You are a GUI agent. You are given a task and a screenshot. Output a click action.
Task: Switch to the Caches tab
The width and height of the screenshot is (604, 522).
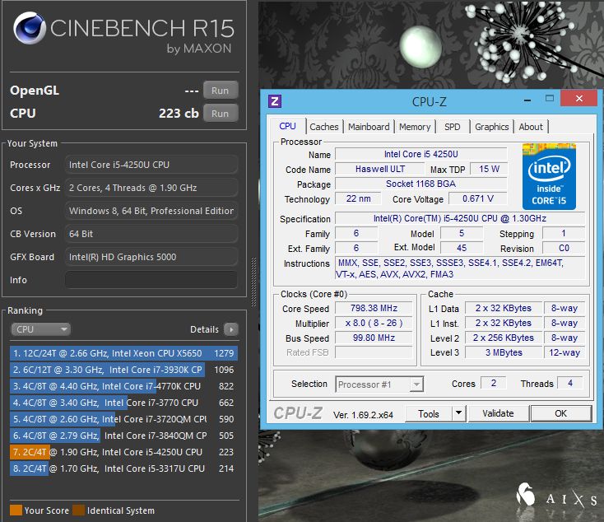click(324, 127)
